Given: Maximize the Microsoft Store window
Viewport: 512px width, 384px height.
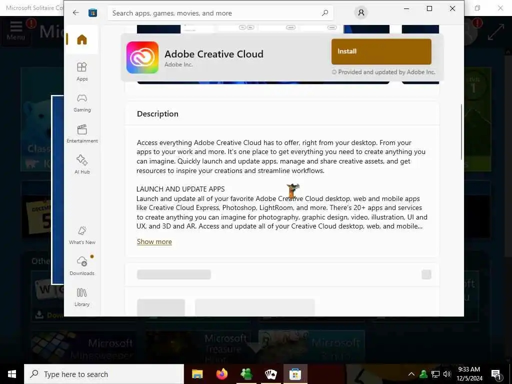Looking at the screenshot, I should (429, 8).
